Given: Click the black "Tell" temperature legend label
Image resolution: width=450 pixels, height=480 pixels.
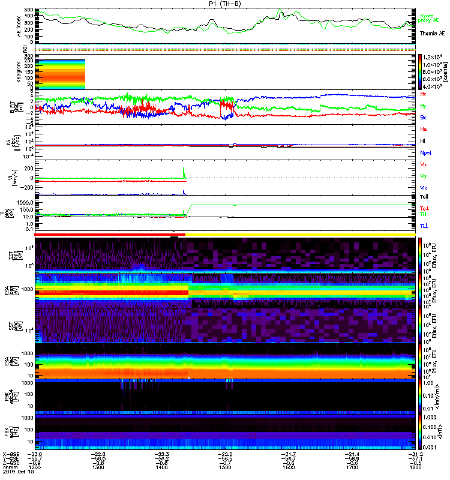Looking at the screenshot, I should 424,197.
